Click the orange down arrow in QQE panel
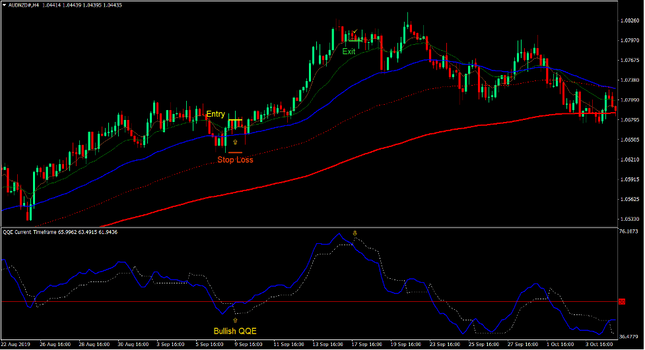This screenshot has width=645, height=350. (x=355, y=233)
